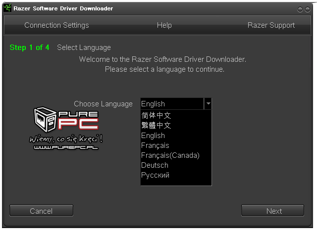This screenshot has width=317, height=235.
Task: Collapse language dropdown using arrow button
Action: 208,104
